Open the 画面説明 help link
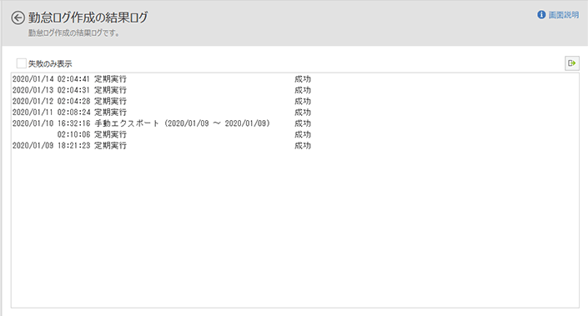The width and height of the screenshot is (588, 316). 563,15
